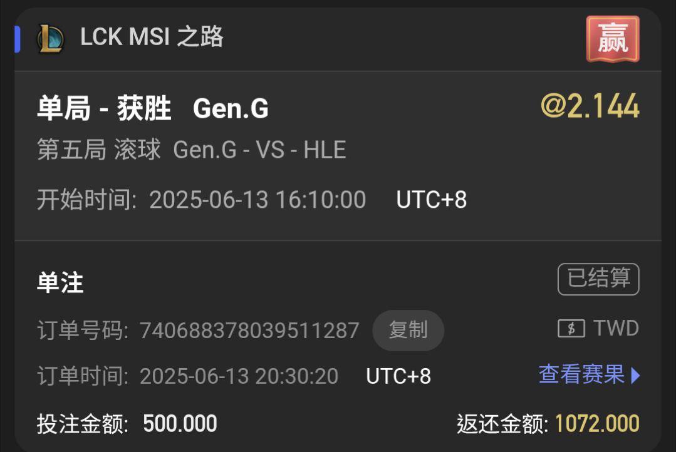
Task: Click the 单注 single bet label
Action: coord(60,283)
